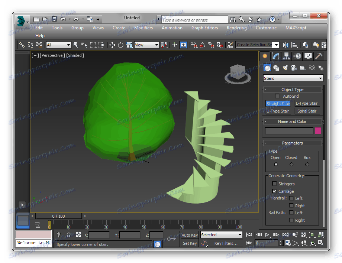
Task: Click the Mirror tool icon
Action: (x=285, y=45)
